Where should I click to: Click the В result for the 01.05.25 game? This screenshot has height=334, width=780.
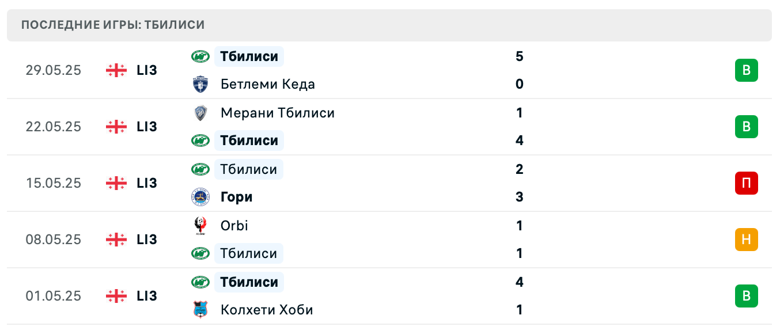point(747,296)
